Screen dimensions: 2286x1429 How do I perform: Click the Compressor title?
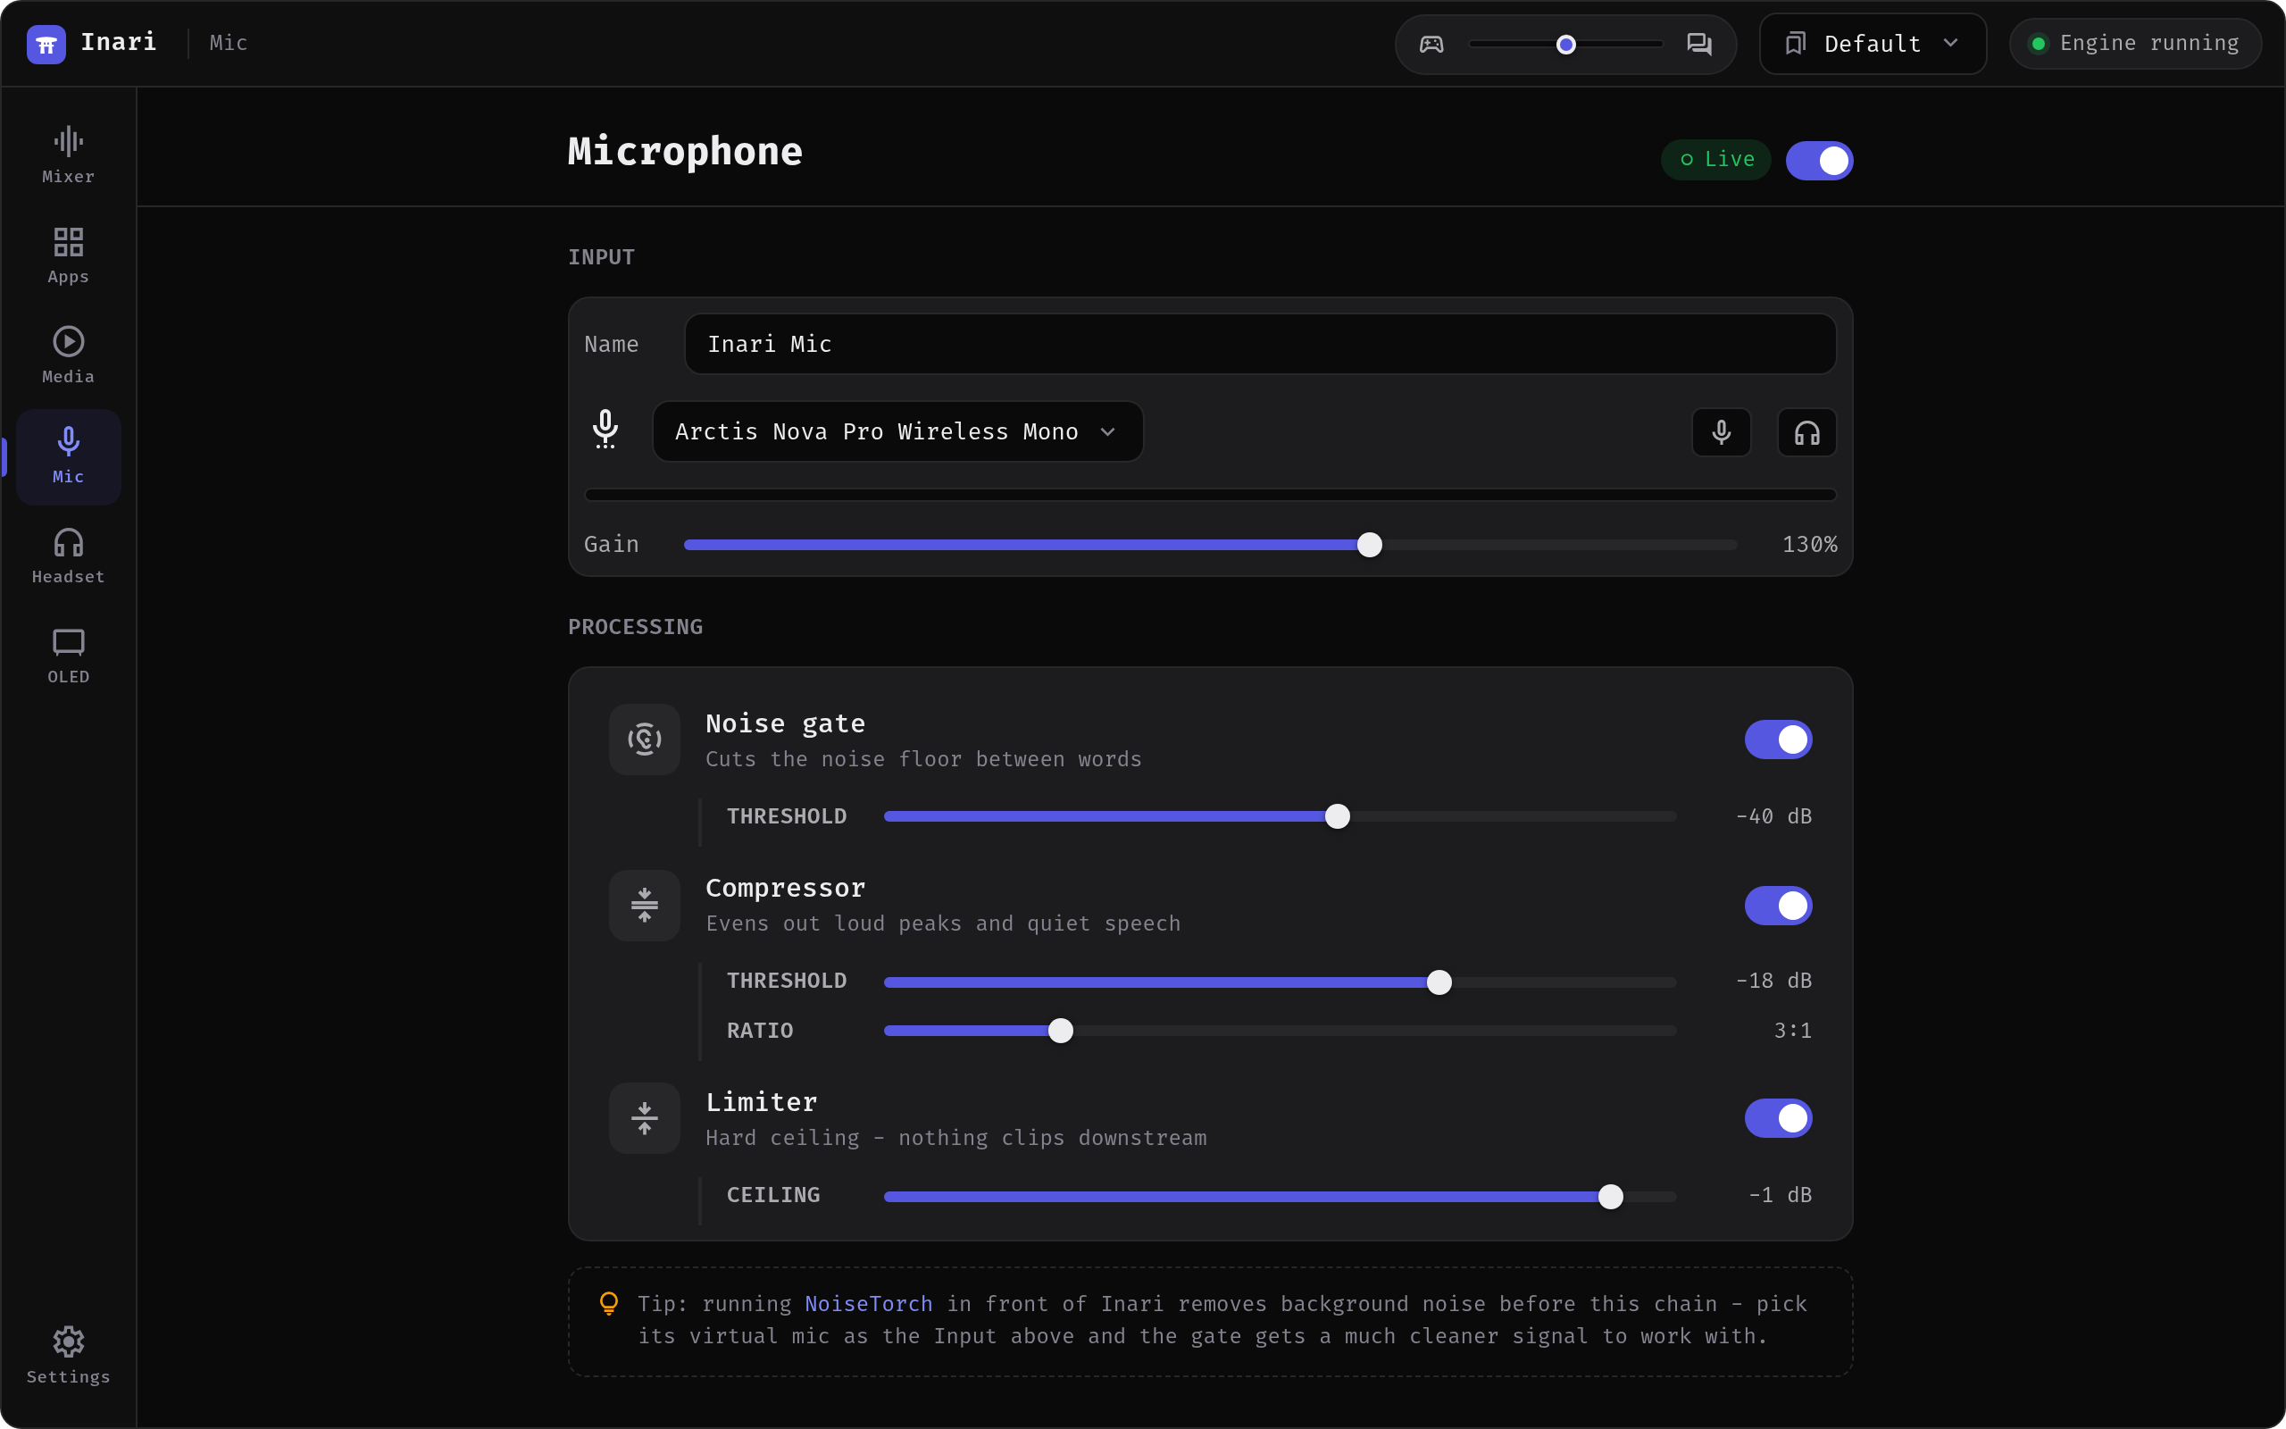(x=785, y=889)
